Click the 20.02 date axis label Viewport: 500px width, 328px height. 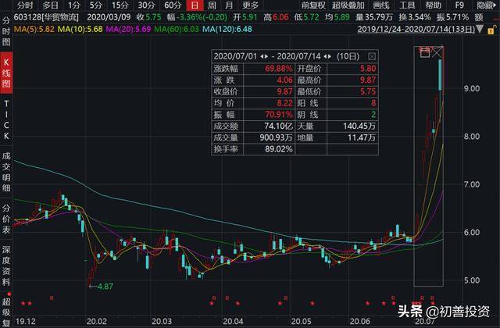(x=96, y=321)
